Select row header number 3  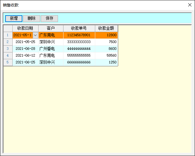coord(8,49)
